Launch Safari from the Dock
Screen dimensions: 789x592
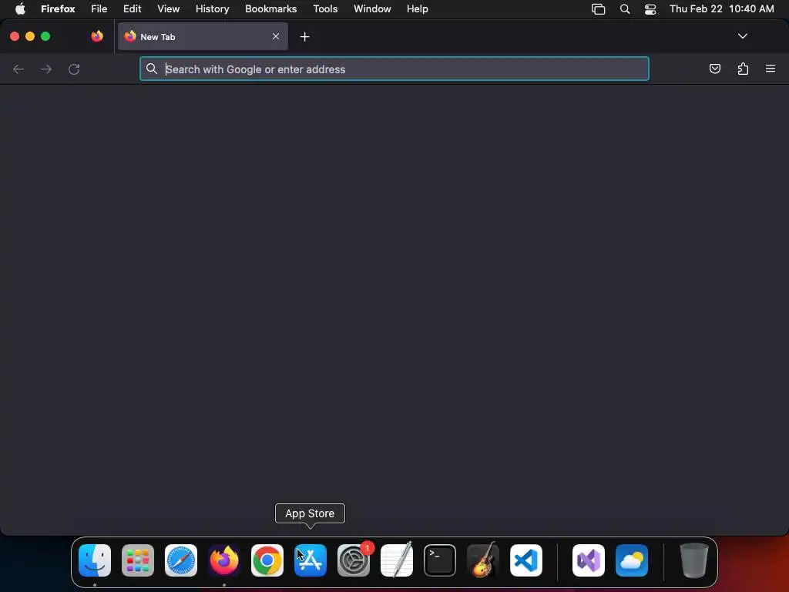[181, 560]
